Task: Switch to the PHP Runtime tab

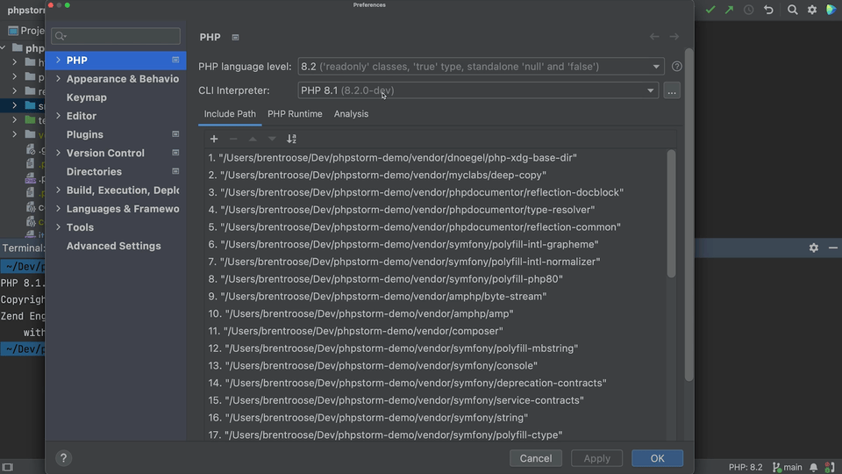Action: pyautogui.click(x=295, y=114)
